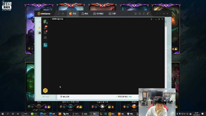Click the server status with ping text
The width and height of the screenshot is (206, 116).
(124, 97)
